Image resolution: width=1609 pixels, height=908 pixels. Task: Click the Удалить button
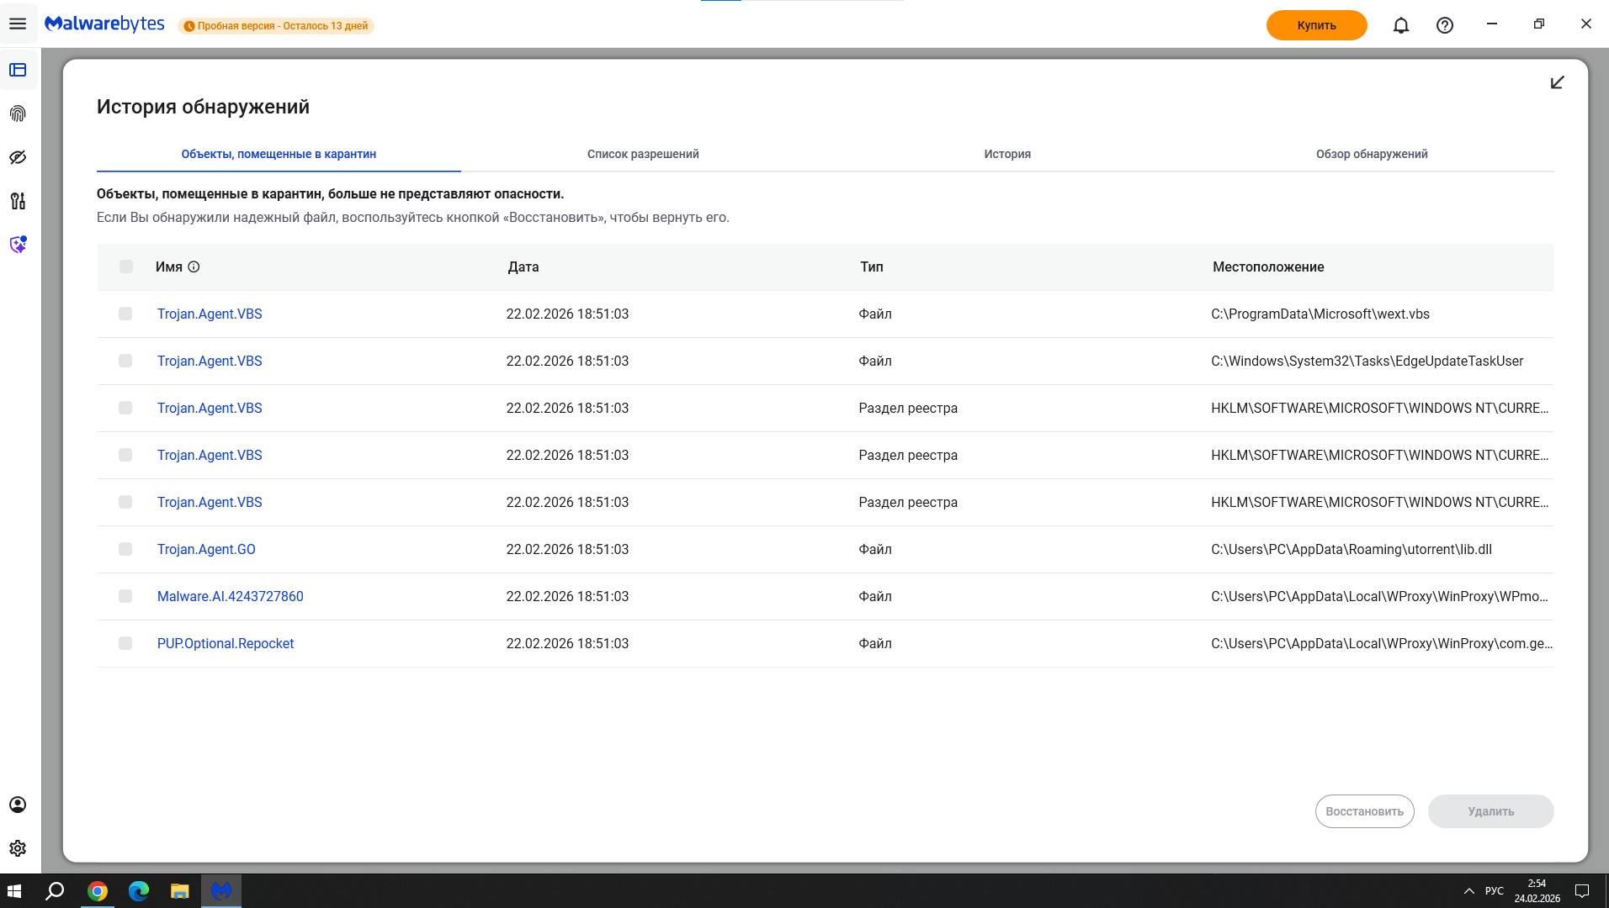pyautogui.click(x=1490, y=811)
